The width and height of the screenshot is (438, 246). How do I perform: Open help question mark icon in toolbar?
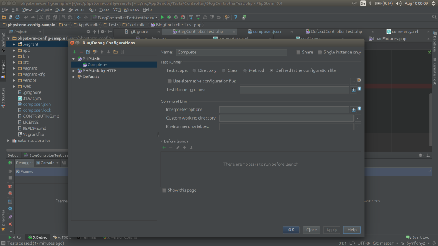[236, 17]
